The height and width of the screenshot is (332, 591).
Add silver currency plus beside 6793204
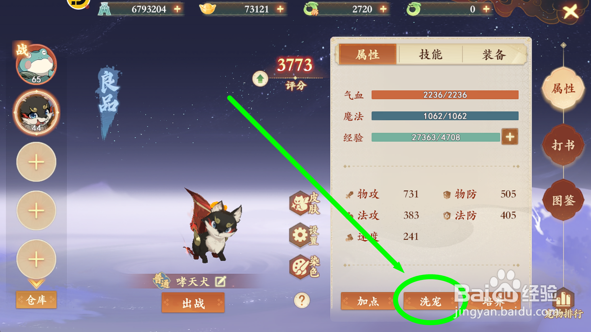[177, 9]
